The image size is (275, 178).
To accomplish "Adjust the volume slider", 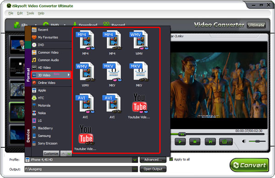I will click(257, 141).
